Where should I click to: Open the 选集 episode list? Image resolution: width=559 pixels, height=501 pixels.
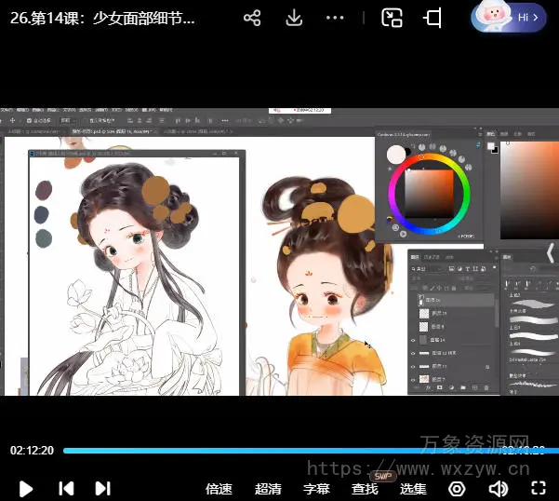tap(413, 489)
